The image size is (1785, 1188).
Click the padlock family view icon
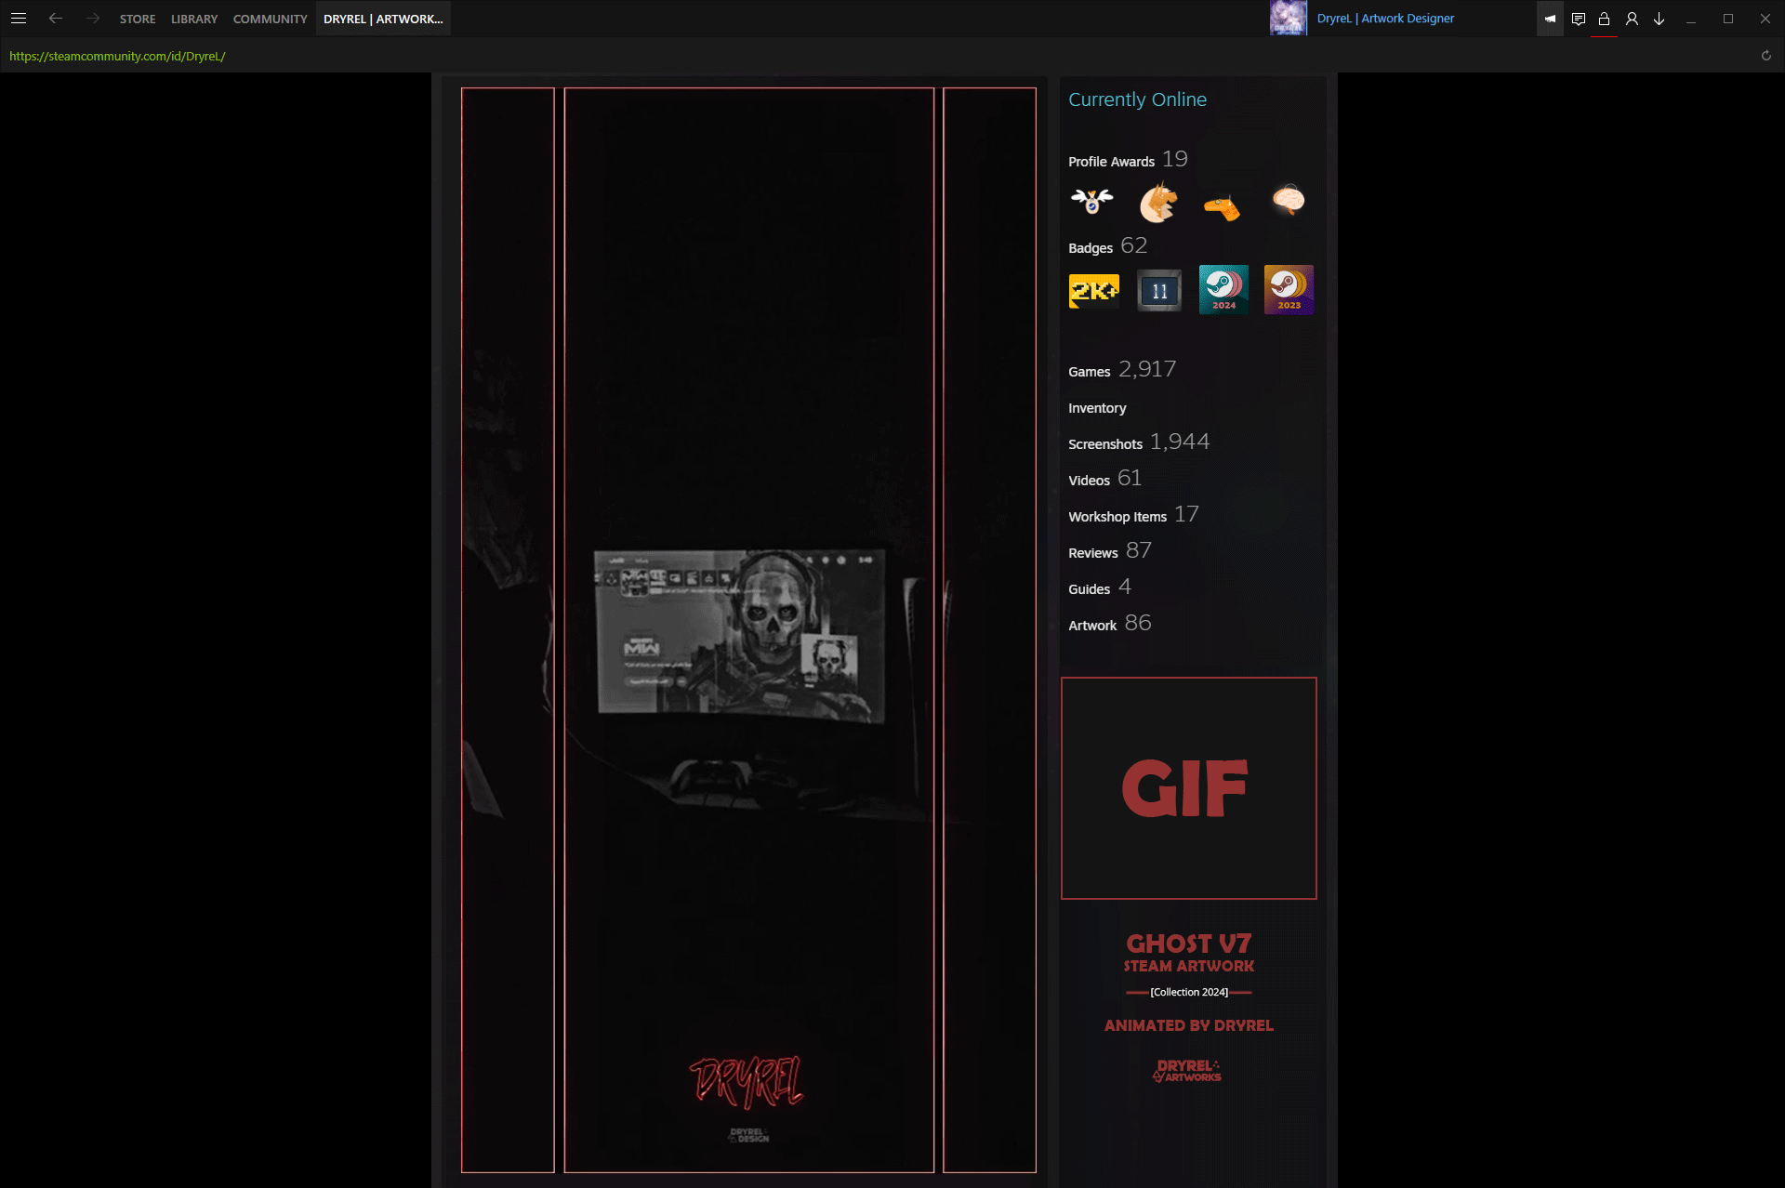pyautogui.click(x=1604, y=19)
